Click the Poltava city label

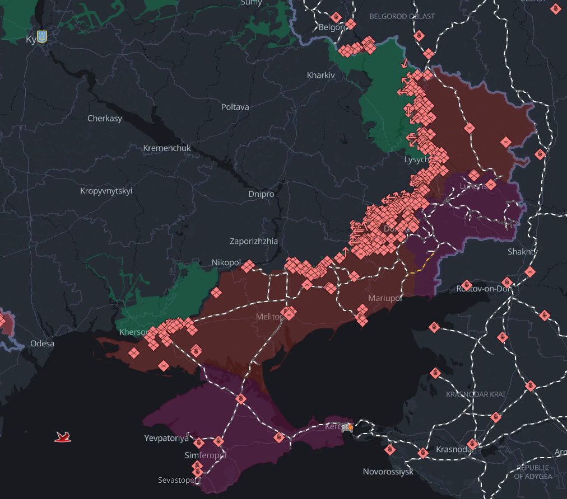pos(235,107)
